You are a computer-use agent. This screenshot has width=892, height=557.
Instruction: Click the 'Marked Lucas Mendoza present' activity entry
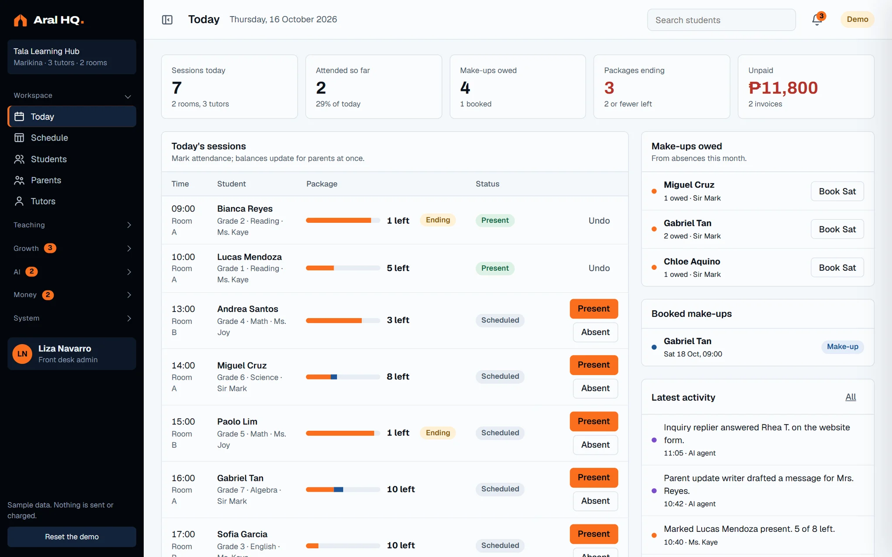click(x=758, y=535)
